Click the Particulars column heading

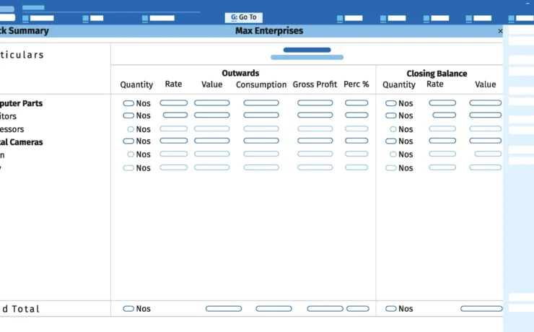click(x=22, y=55)
